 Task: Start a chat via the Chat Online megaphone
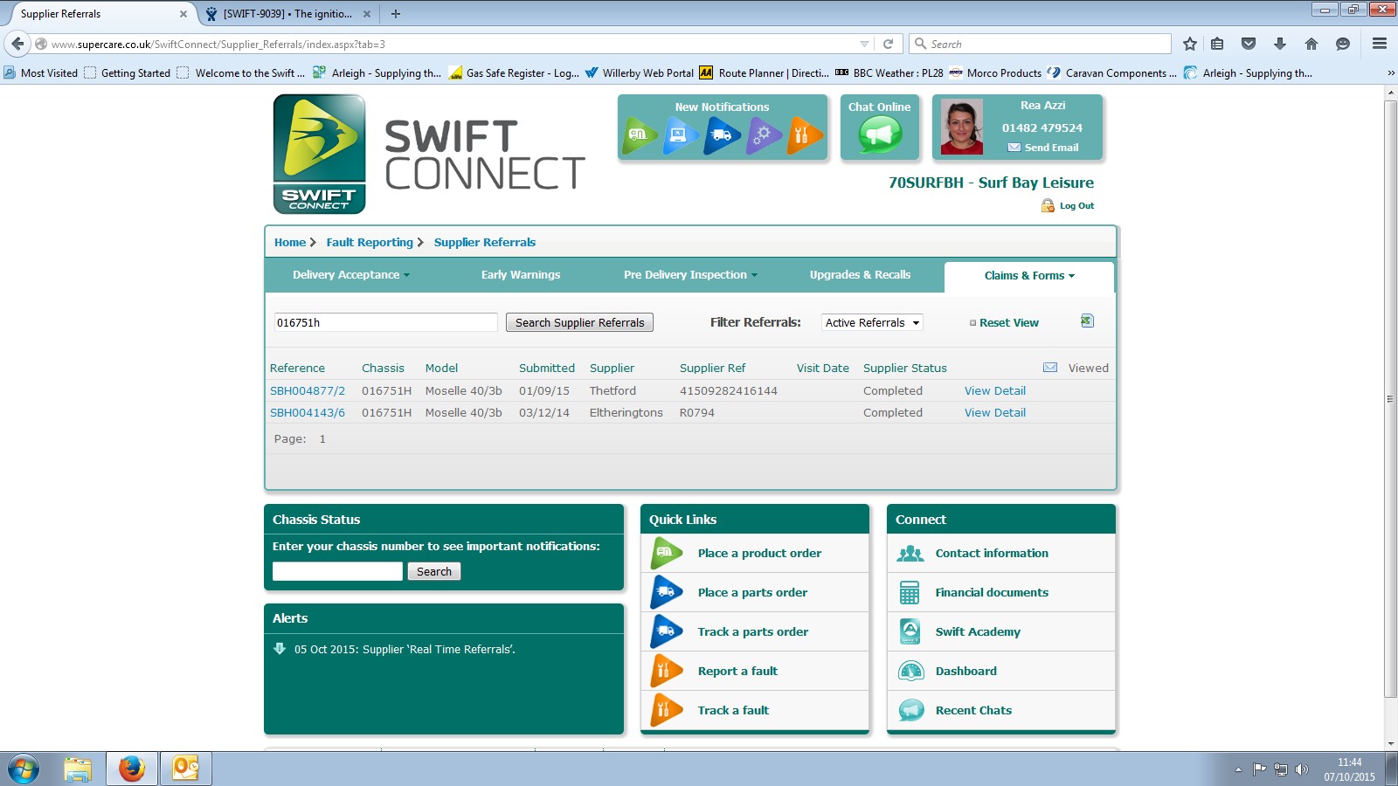coord(879,135)
